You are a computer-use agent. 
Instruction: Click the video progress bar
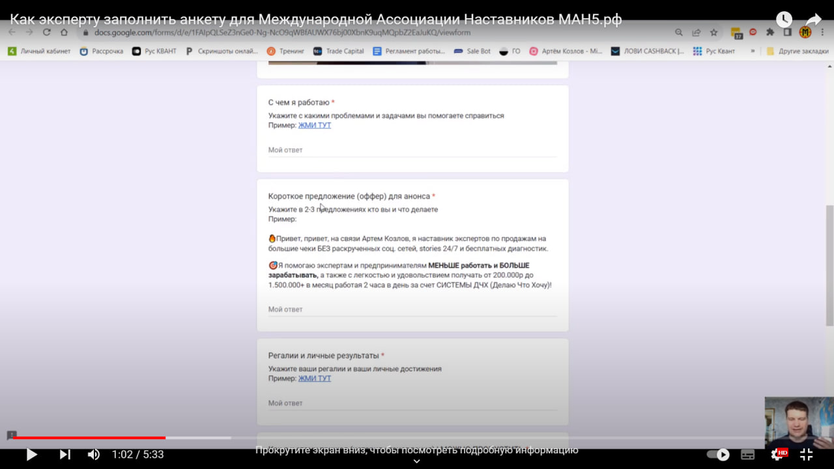pyautogui.click(x=417, y=438)
